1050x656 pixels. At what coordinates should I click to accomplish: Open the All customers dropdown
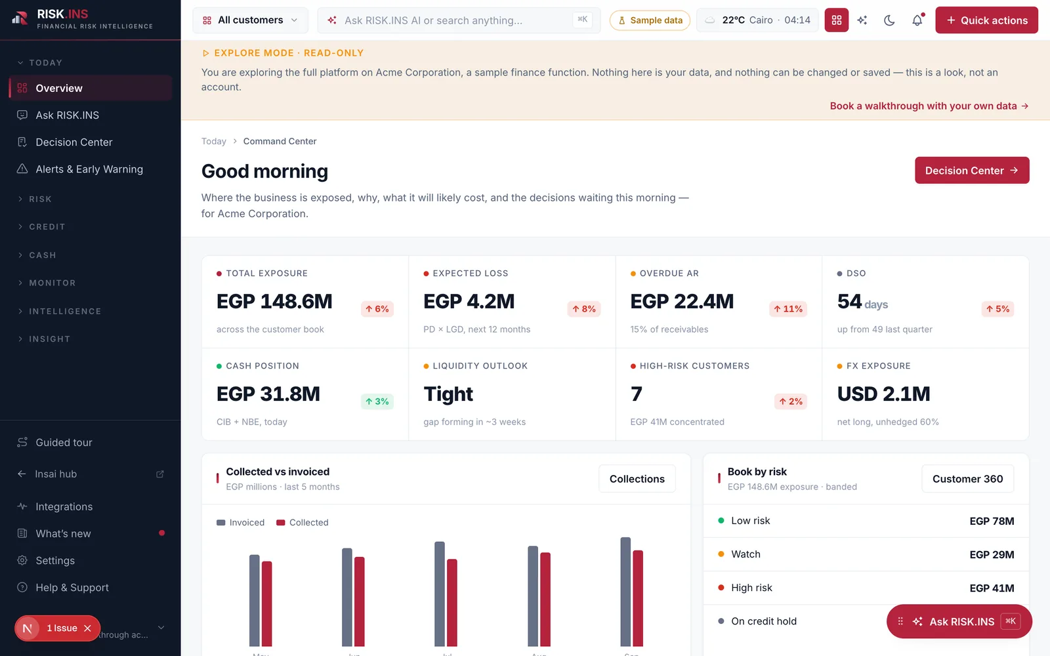(x=250, y=20)
